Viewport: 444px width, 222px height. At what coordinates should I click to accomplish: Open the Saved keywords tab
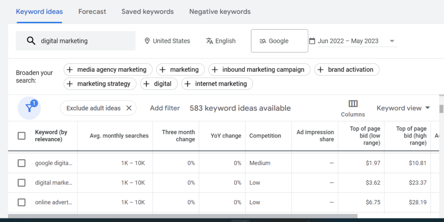(147, 12)
